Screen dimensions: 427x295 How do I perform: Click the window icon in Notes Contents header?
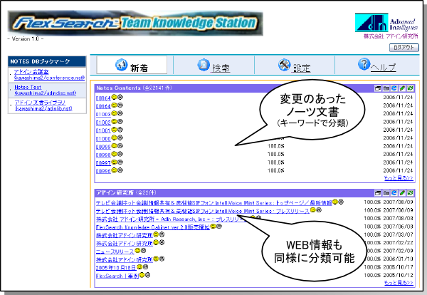pyautogui.click(x=378, y=88)
